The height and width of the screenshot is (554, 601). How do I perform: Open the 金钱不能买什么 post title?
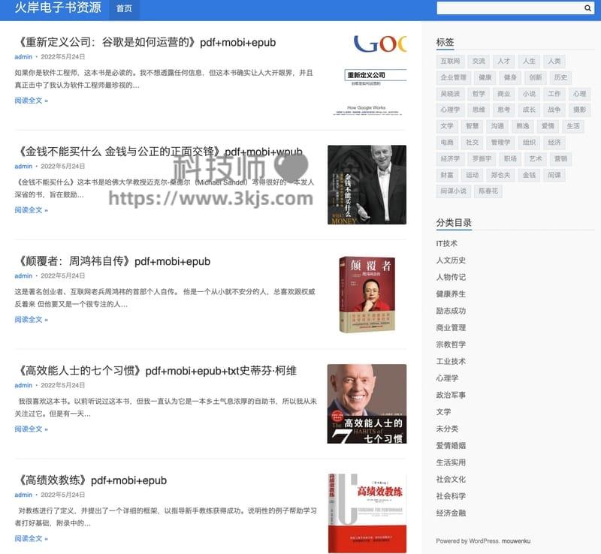160,152
